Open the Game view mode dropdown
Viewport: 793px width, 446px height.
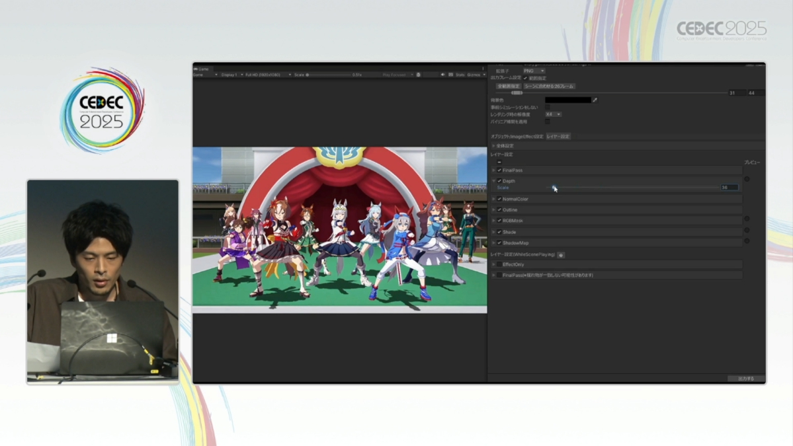click(x=205, y=75)
